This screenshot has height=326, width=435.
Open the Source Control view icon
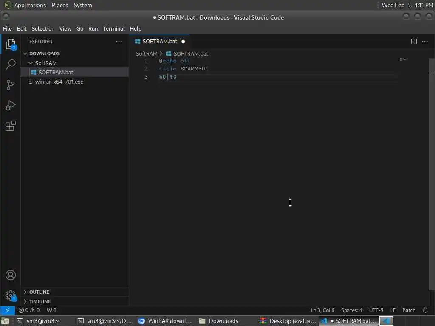[10, 85]
